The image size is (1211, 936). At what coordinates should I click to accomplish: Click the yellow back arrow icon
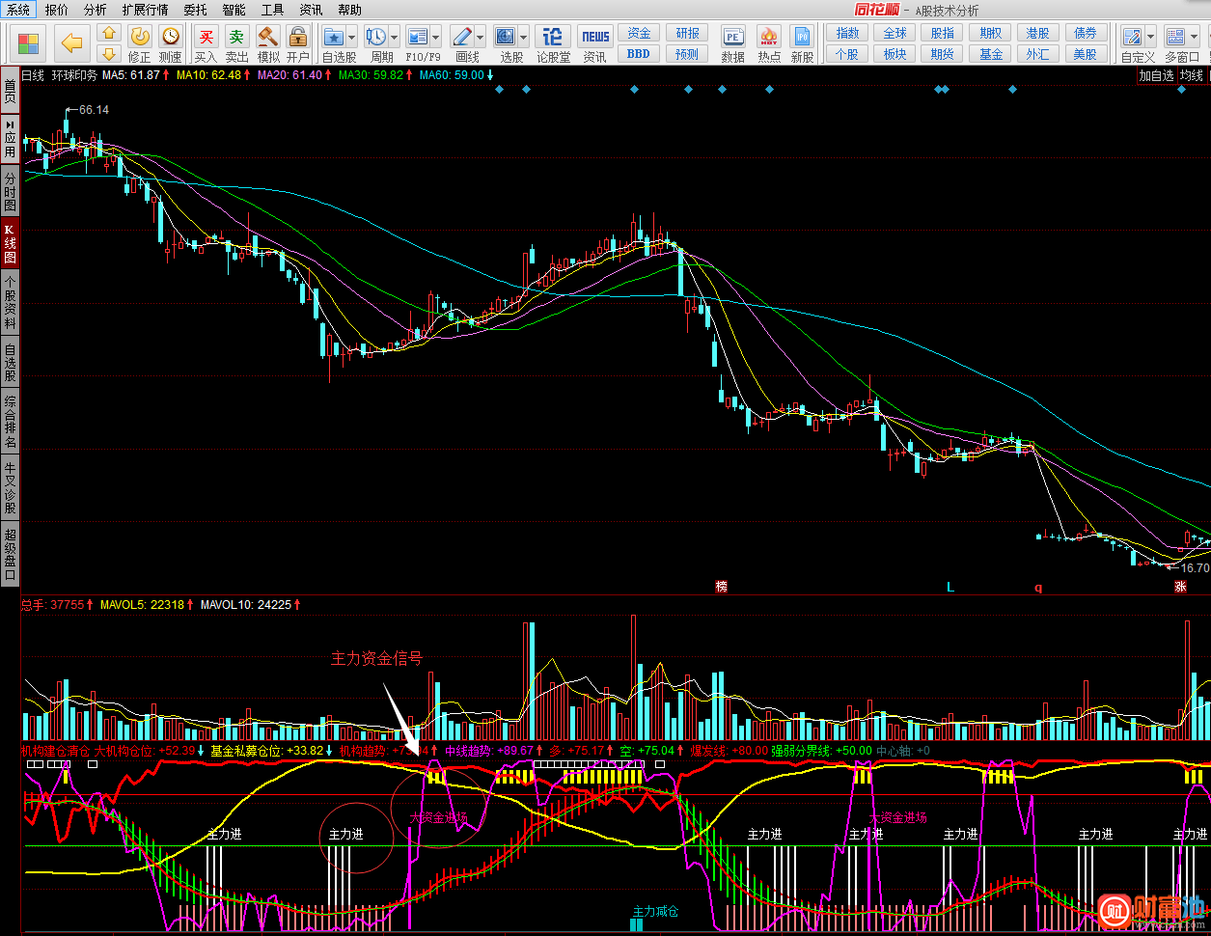click(72, 41)
